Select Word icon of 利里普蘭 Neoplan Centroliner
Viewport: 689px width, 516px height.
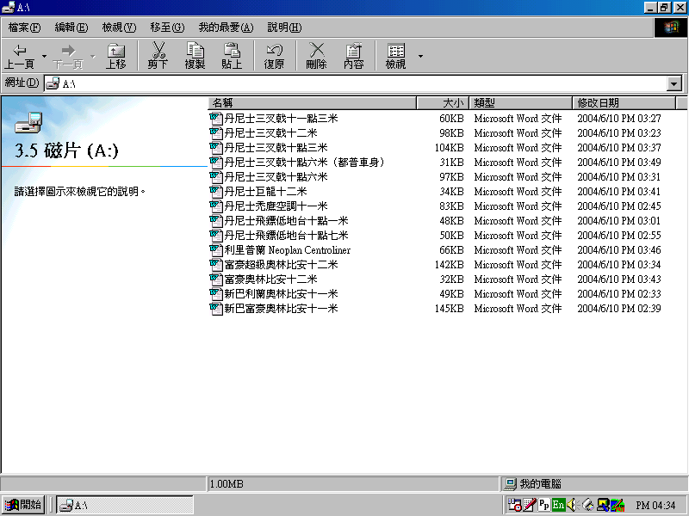[x=216, y=250]
